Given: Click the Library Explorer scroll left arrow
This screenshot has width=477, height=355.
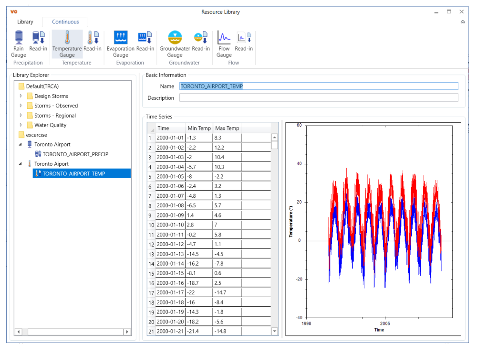Looking at the screenshot, I should click(19, 332).
